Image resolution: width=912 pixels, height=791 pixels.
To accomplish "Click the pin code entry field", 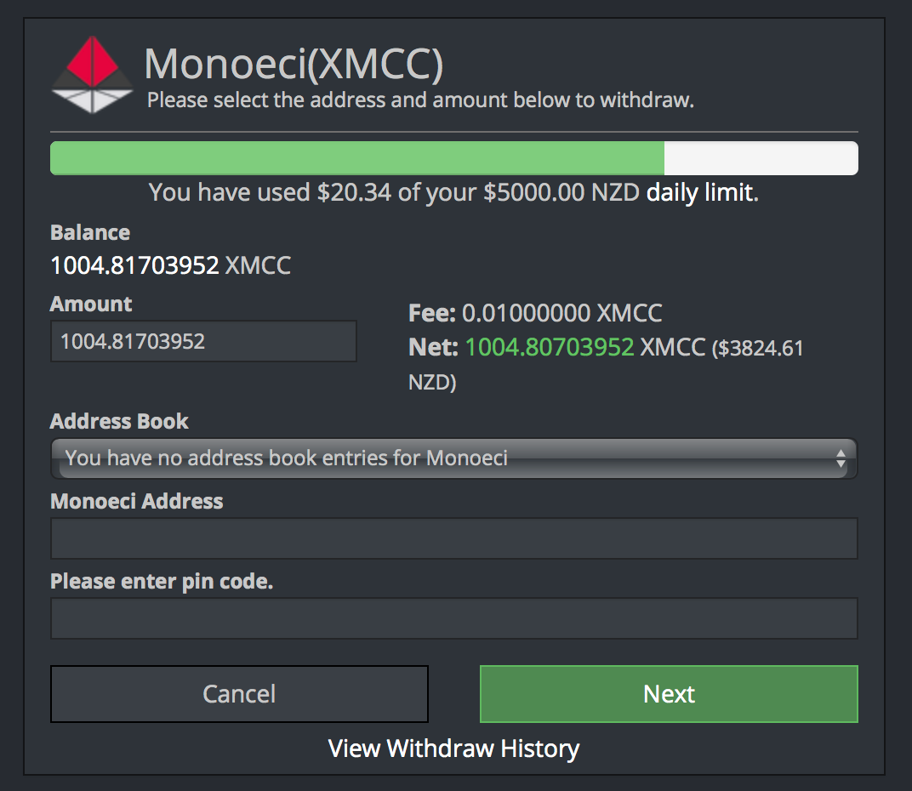I will (453, 617).
